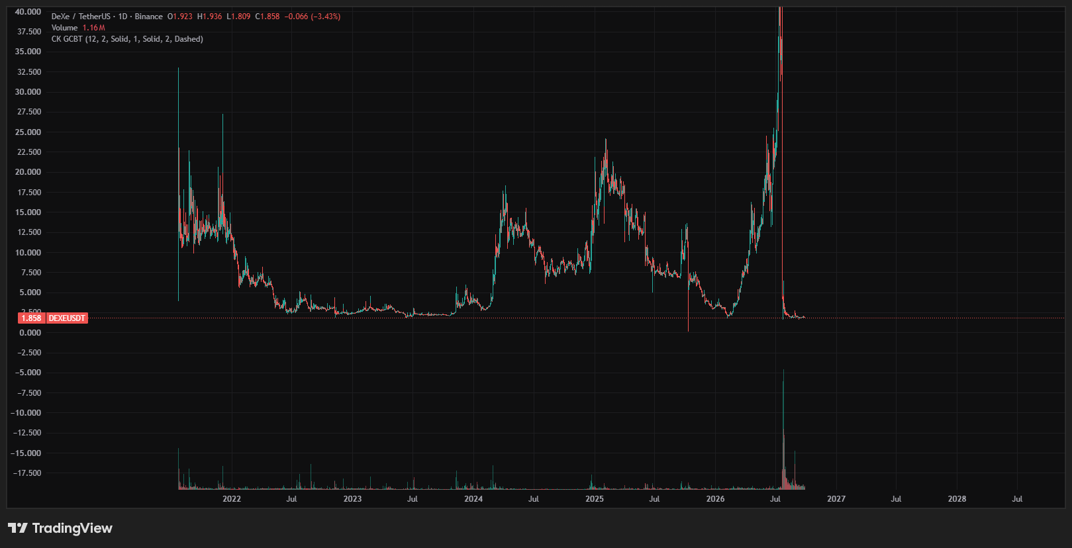The image size is (1072, 548).
Task: Select the CK GCBT indicator legend
Action: point(127,39)
